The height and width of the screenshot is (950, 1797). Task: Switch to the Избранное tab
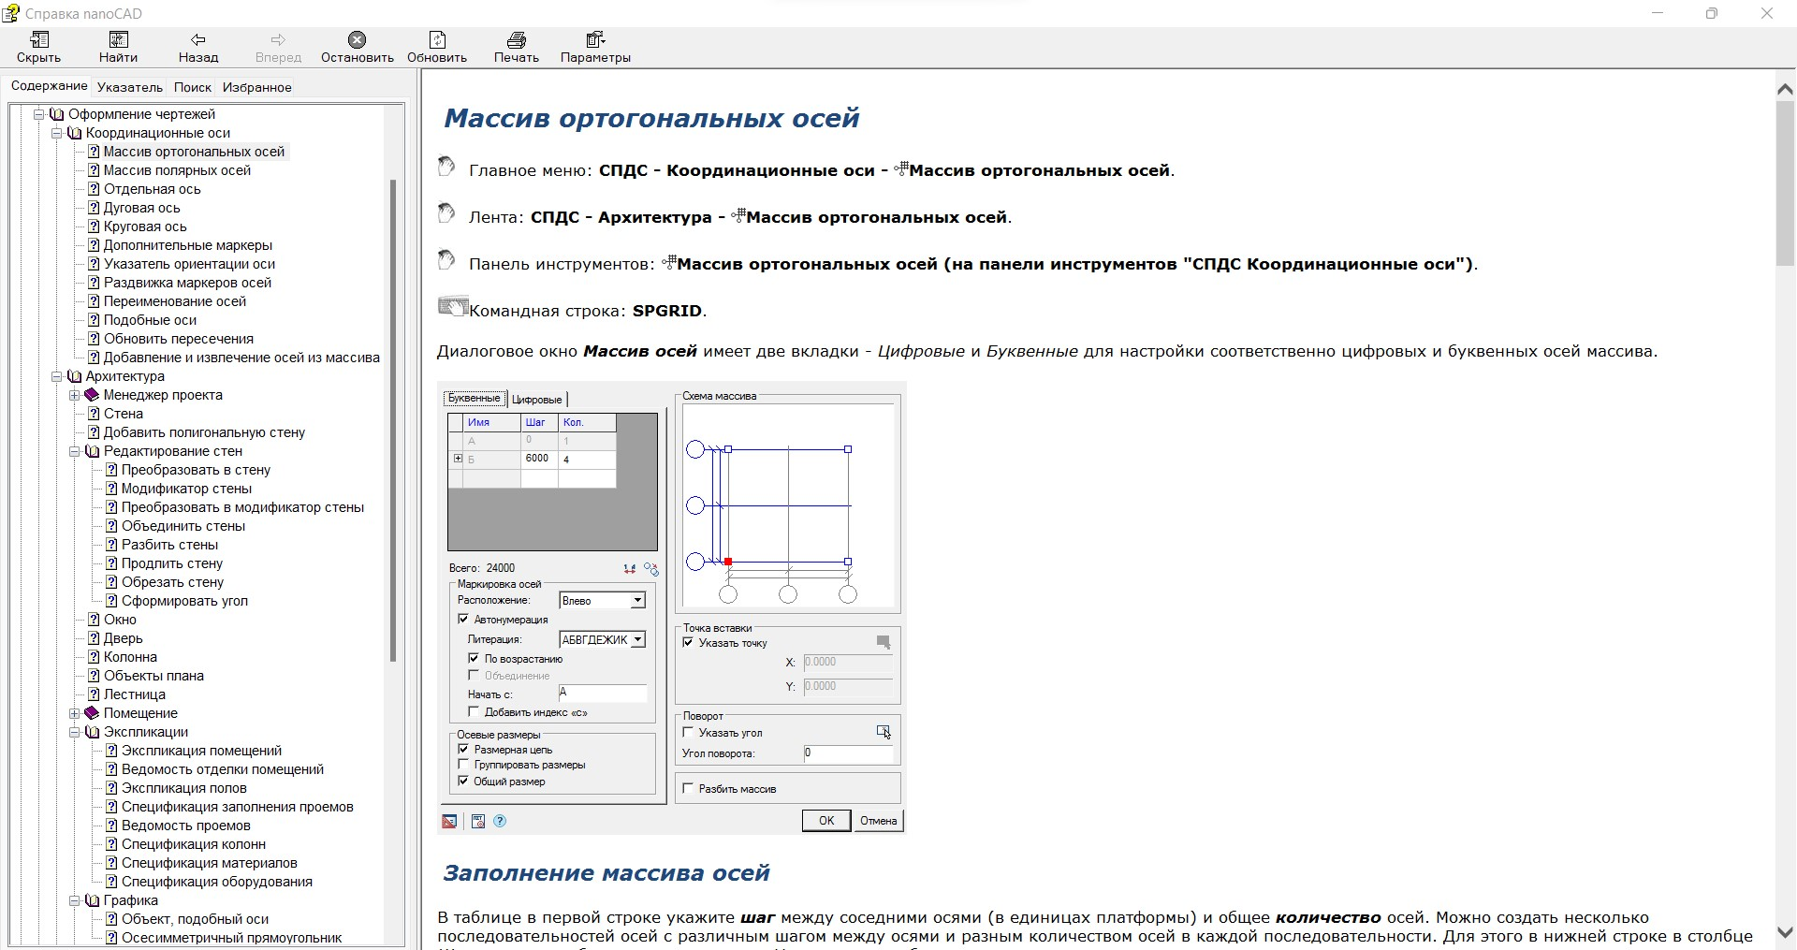click(256, 87)
